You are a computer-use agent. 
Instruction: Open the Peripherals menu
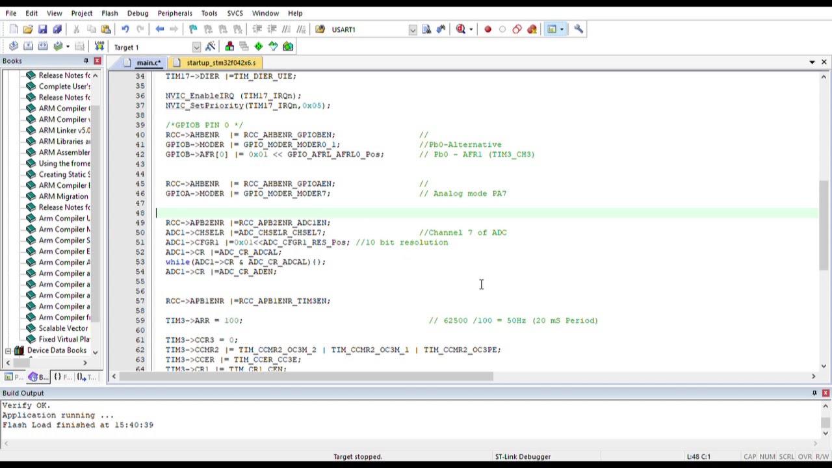175,13
